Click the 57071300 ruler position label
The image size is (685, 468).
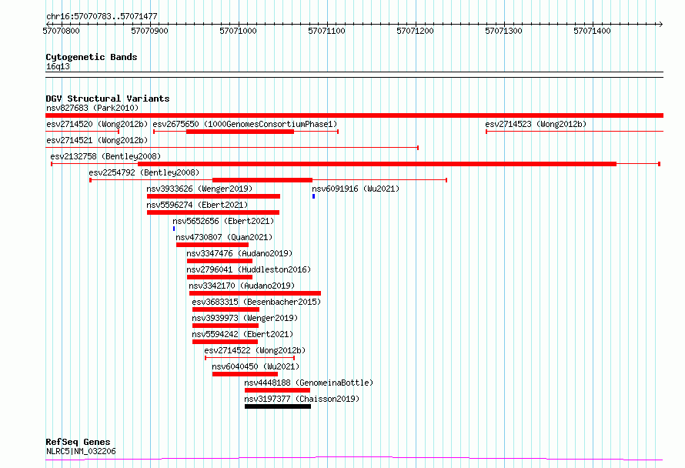pyautogui.click(x=503, y=31)
